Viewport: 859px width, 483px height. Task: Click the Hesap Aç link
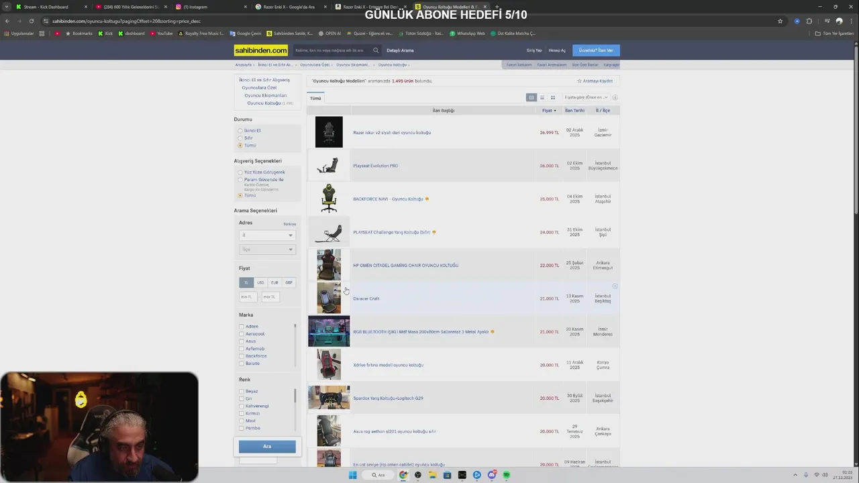pos(557,50)
